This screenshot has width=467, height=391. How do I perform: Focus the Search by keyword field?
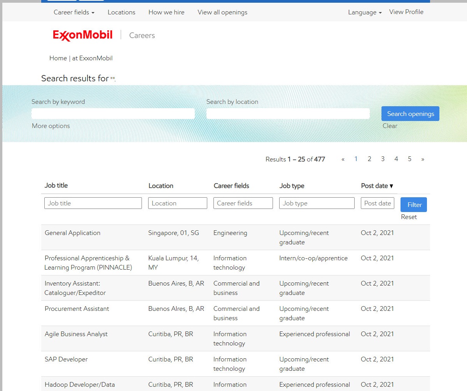tap(113, 114)
